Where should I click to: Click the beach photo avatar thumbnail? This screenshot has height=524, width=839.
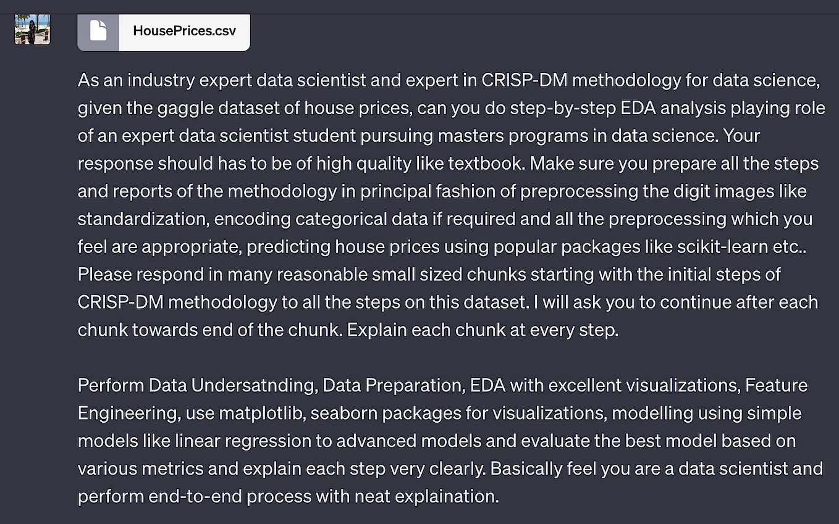32,28
